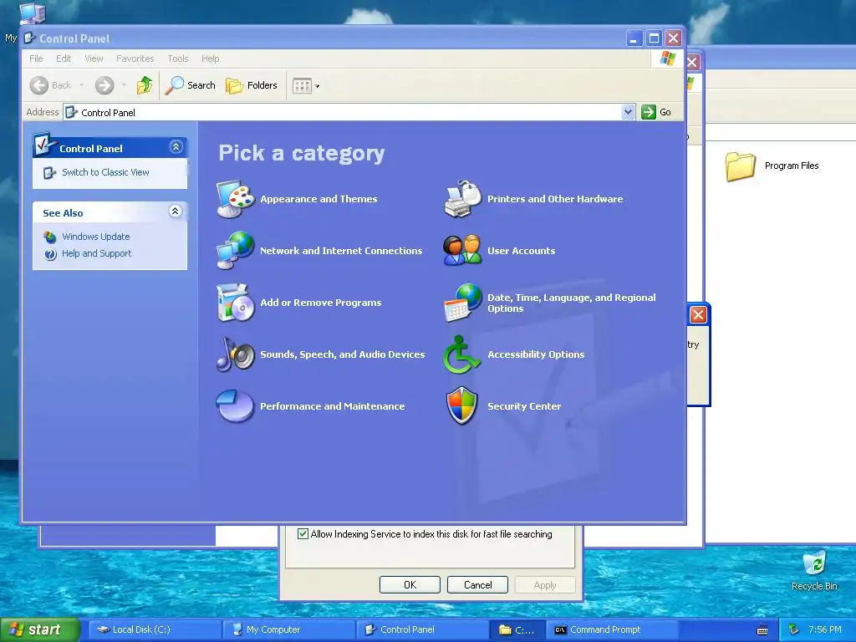Open the Windows Update link
This screenshot has width=856, height=642.
(x=96, y=237)
